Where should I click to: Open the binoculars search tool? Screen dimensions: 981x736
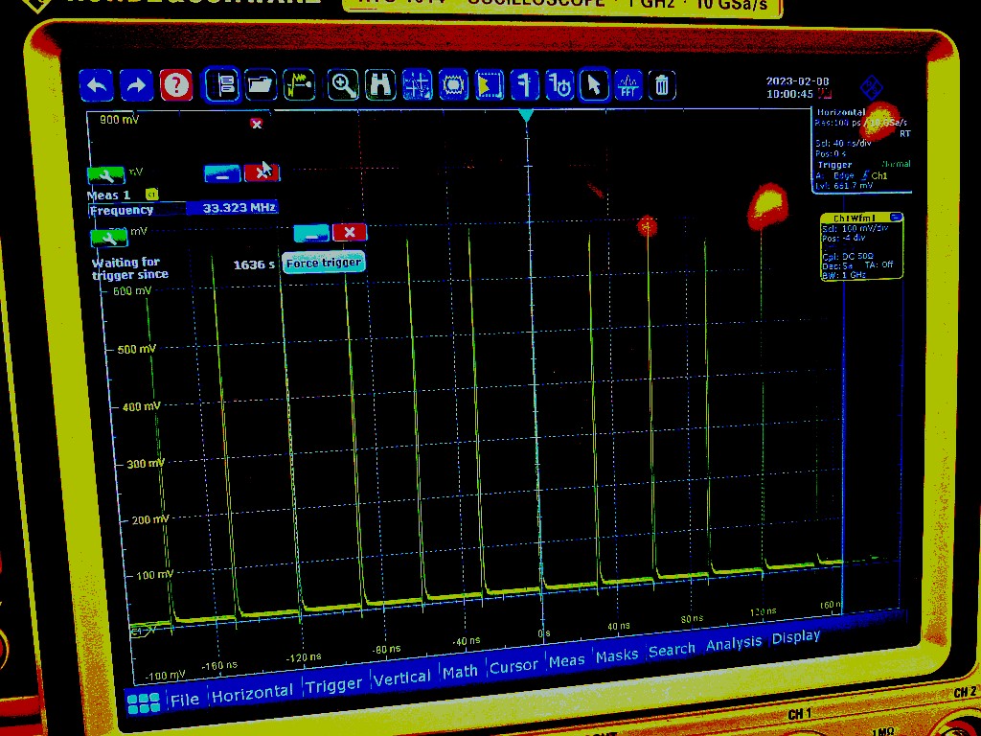point(380,85)
